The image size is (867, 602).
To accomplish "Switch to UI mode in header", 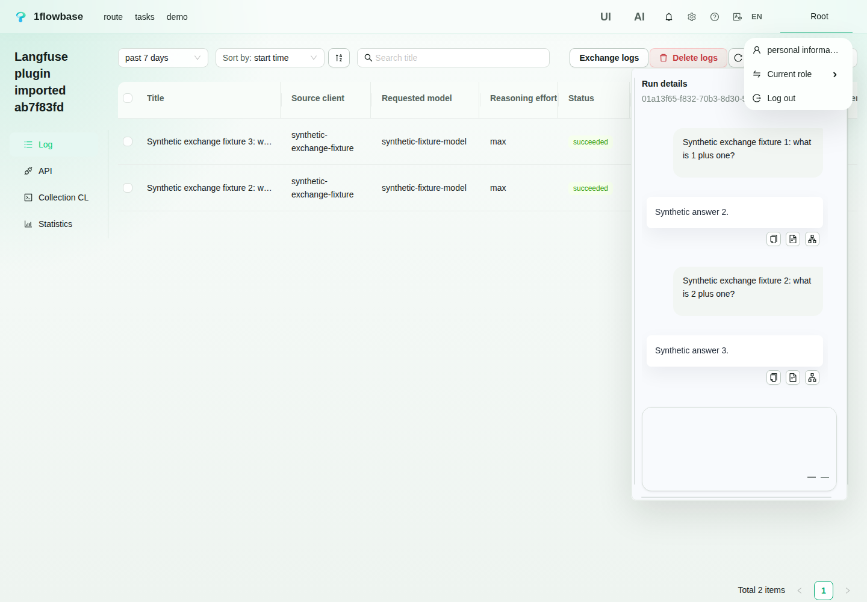I will pyautogui.click(x=606, y=17).
